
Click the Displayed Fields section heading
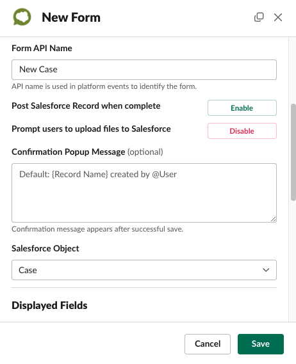point(49,305)
